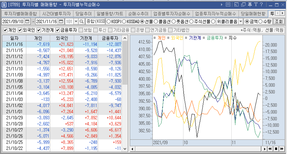The height and width of the screenshot is (154, 287).
Task: Open the 위클리콜옵 dropdown arrow
Action: point(241,21)
